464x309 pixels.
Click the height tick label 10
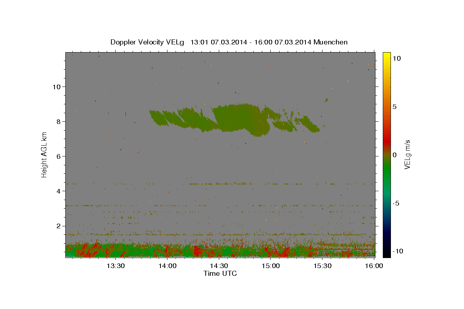tap(56, 87)
